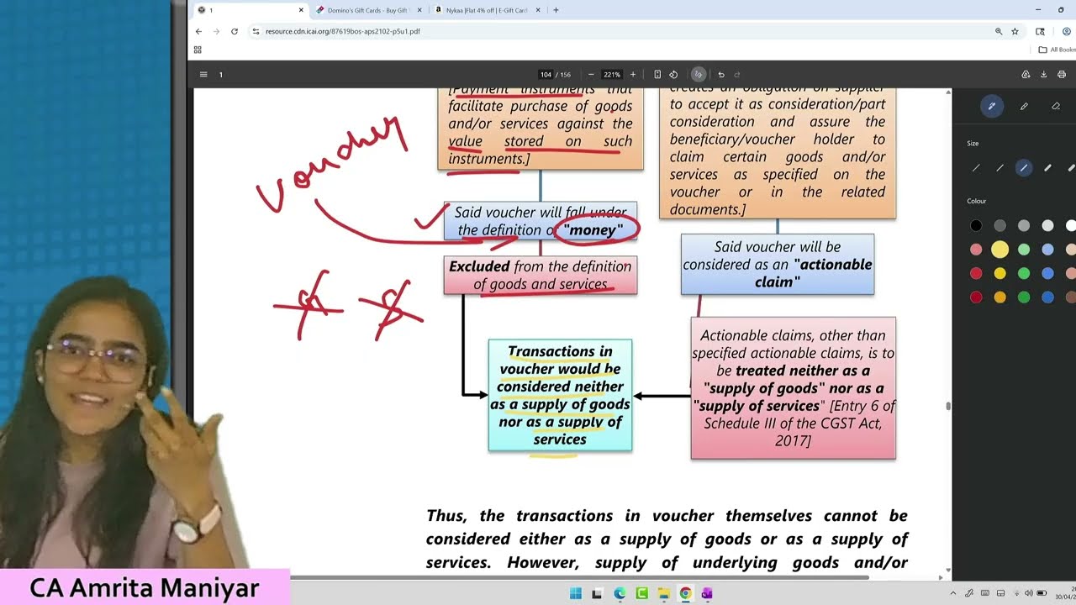Save PDF to Google Drive

pyautogui.click(x=1026, y=74)
